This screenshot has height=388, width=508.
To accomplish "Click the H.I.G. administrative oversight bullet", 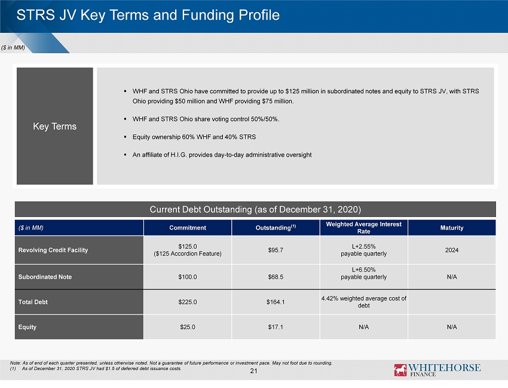I will (x=222, y=155).
